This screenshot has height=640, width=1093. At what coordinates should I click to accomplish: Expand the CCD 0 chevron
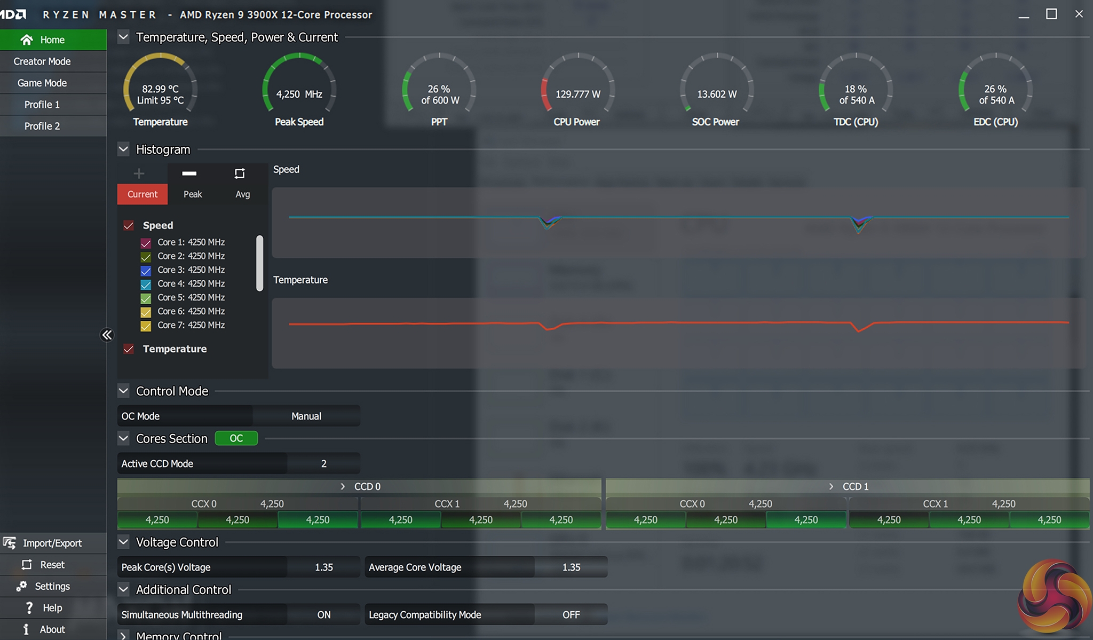[x=343, y=487]
